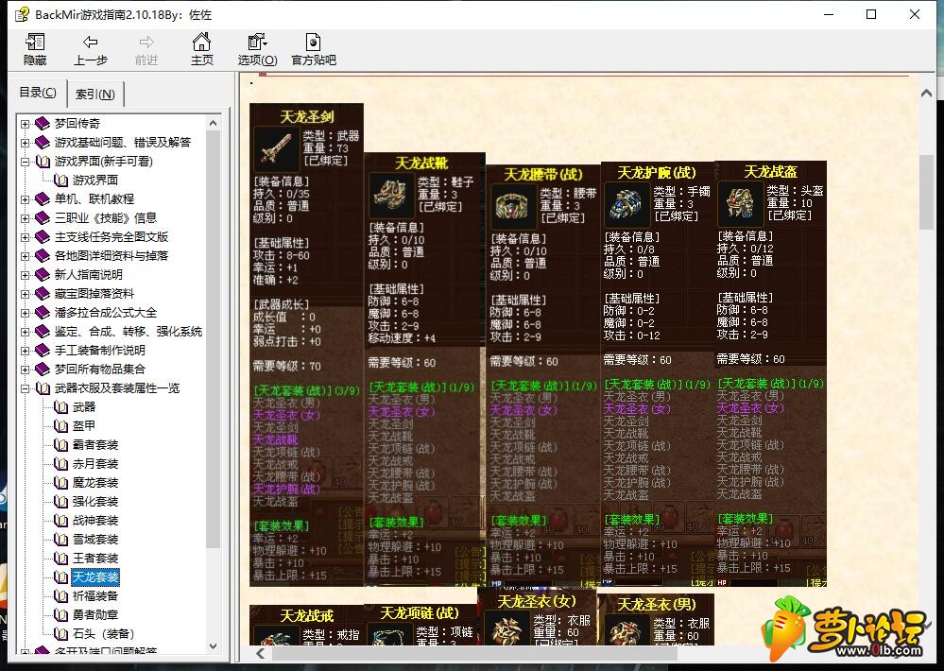
Task: Open the 雪域套装 topic
Action: 95,539
